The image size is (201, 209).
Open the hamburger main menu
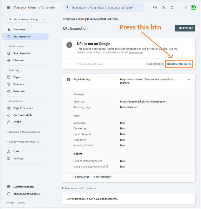coord(9,8)
